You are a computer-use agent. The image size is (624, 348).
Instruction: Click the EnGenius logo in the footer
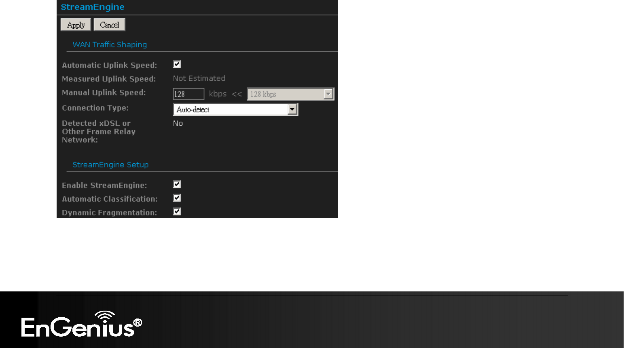click(x=82, y=324)
